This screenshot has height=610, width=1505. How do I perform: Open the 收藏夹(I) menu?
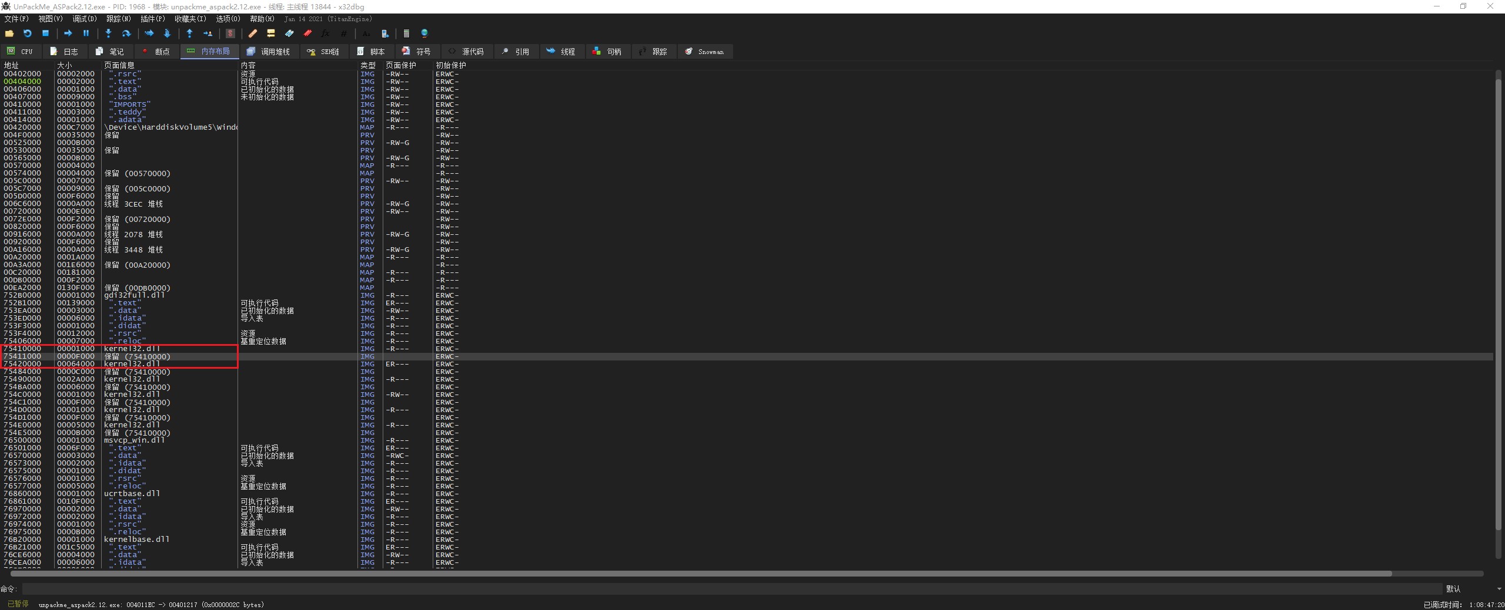[190, 19]
